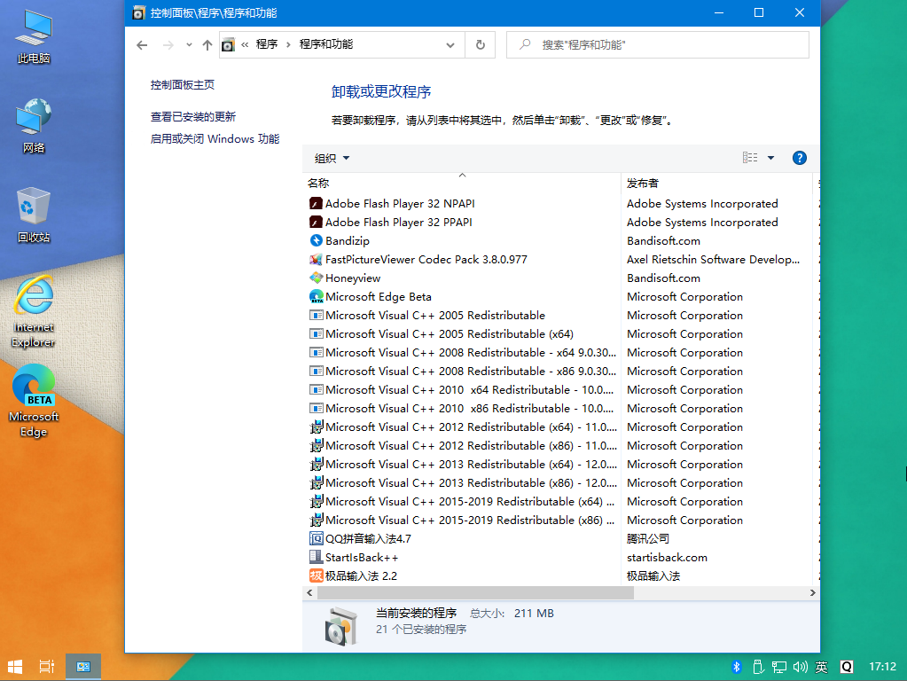Click the QQ拼音输入法4.7 icon
This screenshot has height=681, width=907.
316,538
